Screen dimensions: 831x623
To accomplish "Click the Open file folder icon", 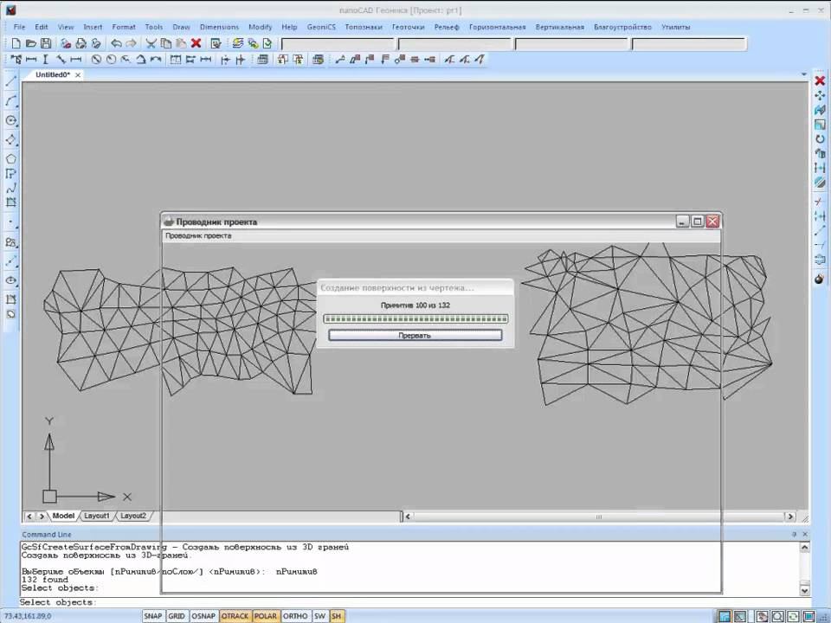I will 31,43.
